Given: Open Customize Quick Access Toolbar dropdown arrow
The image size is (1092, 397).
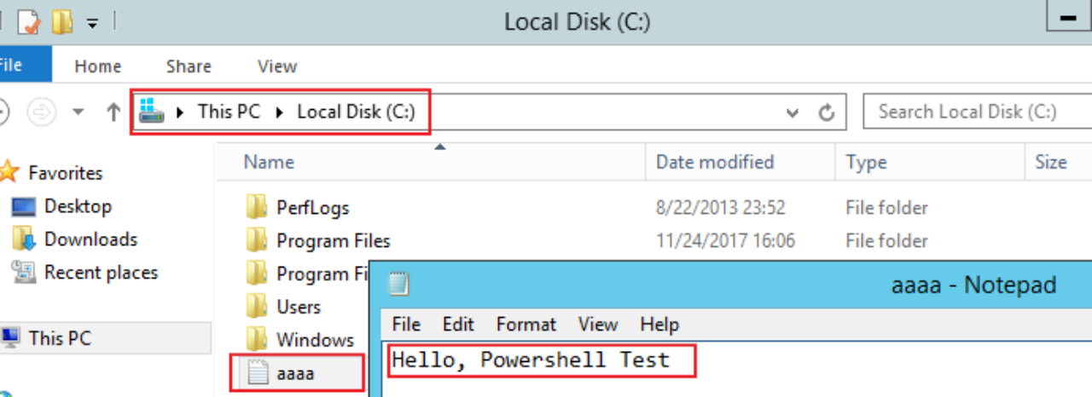Looking at the screenshot, I should (x=91, y=22).
